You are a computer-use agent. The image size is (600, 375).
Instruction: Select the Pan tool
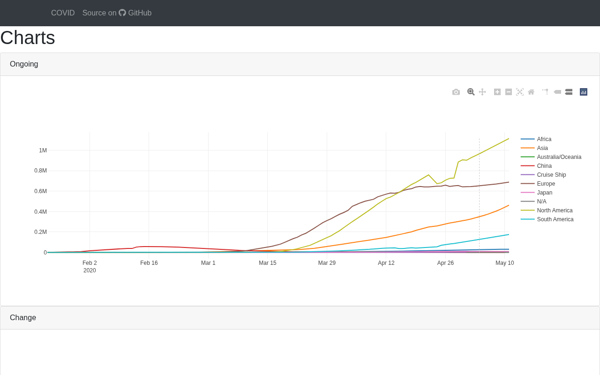click(x=482, y=92)
